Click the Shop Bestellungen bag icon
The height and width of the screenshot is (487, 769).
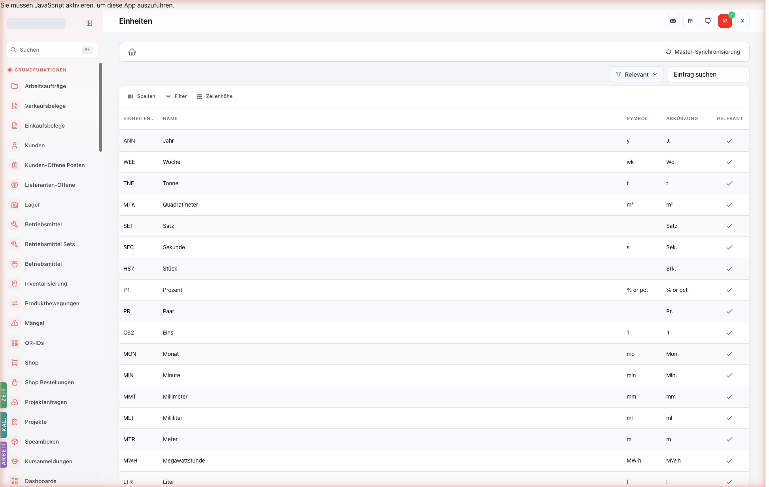15,382
